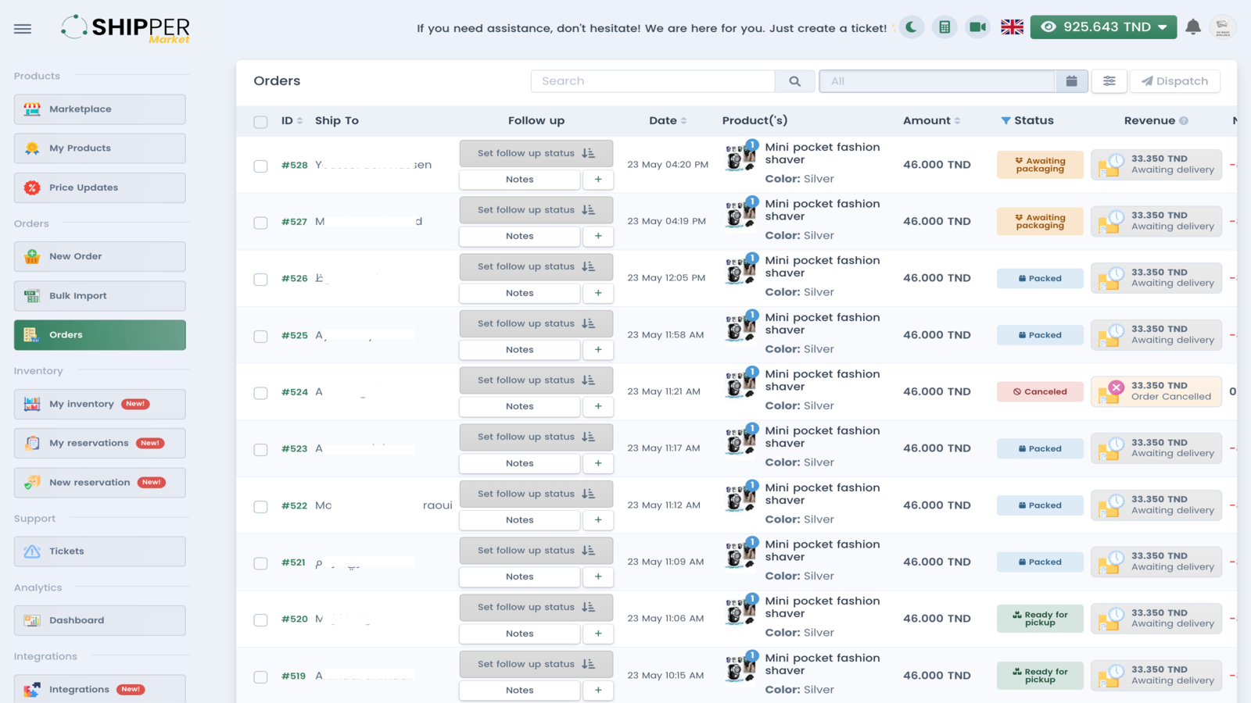
Task: Add a note with plus for order #524
Action: coord(598,406)
